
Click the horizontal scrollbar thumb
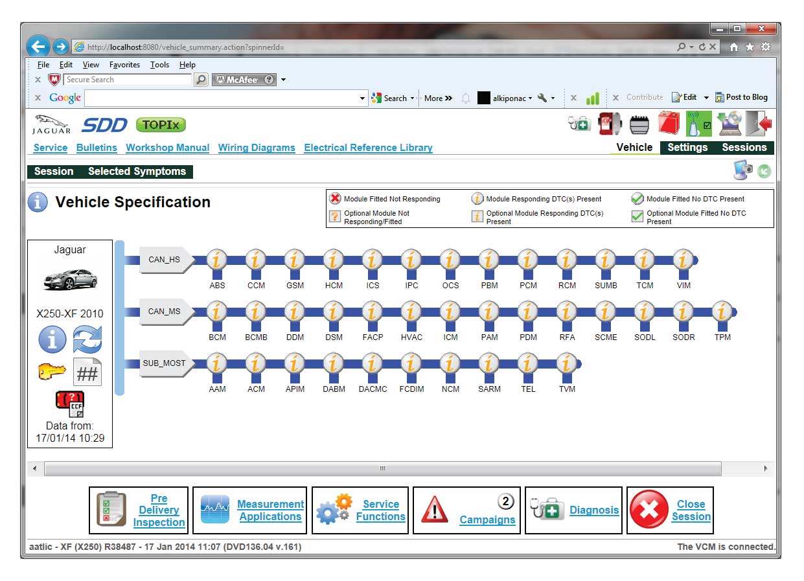pyautogui.click(x=382, y=468)
